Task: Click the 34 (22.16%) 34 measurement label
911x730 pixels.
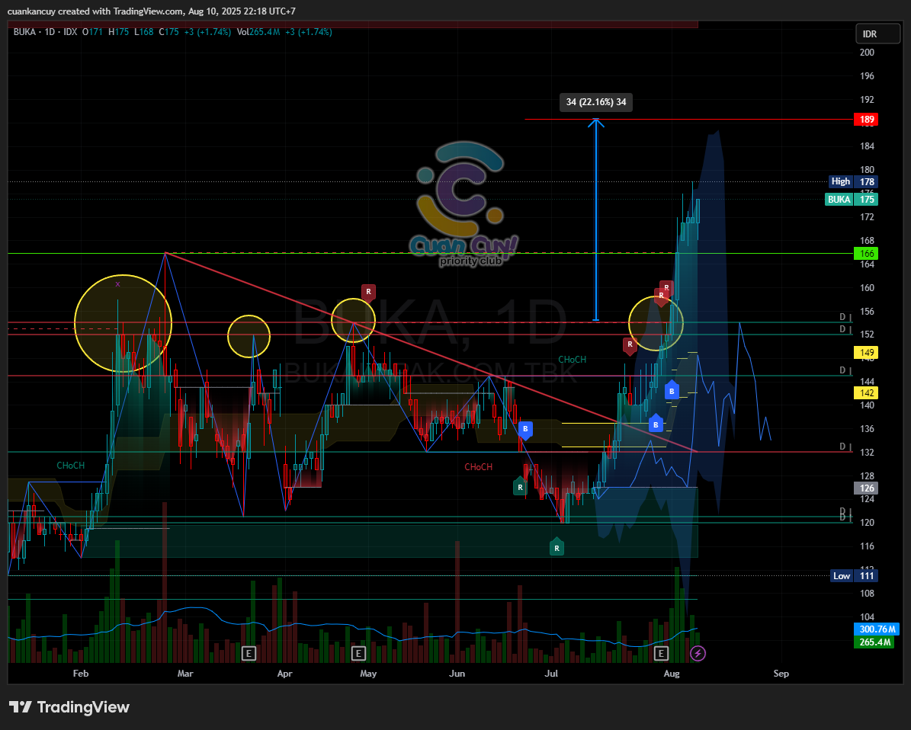Action: pyautogui.click(x=596, y=102)
